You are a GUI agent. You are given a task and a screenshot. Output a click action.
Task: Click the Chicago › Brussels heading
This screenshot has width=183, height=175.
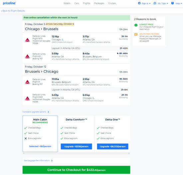42,29
